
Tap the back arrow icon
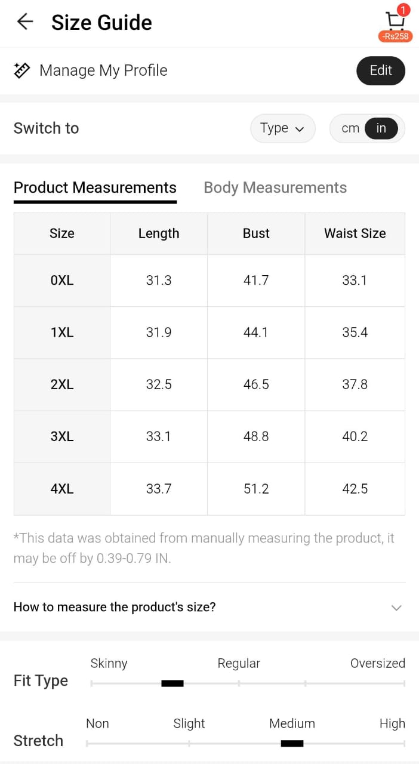tap(25, 22)
